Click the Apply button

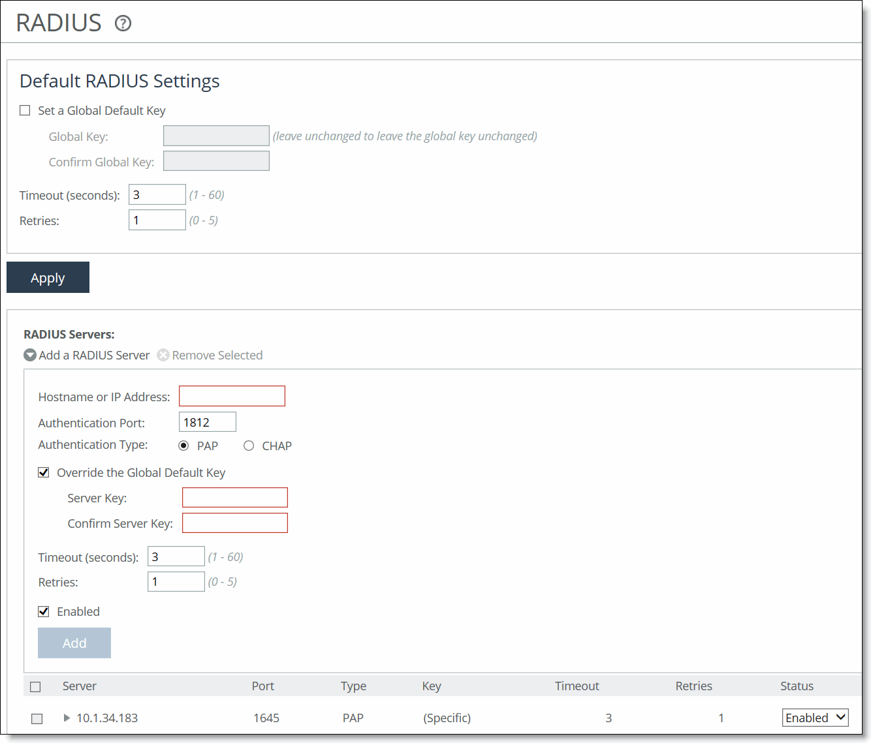tap(48, 277)
